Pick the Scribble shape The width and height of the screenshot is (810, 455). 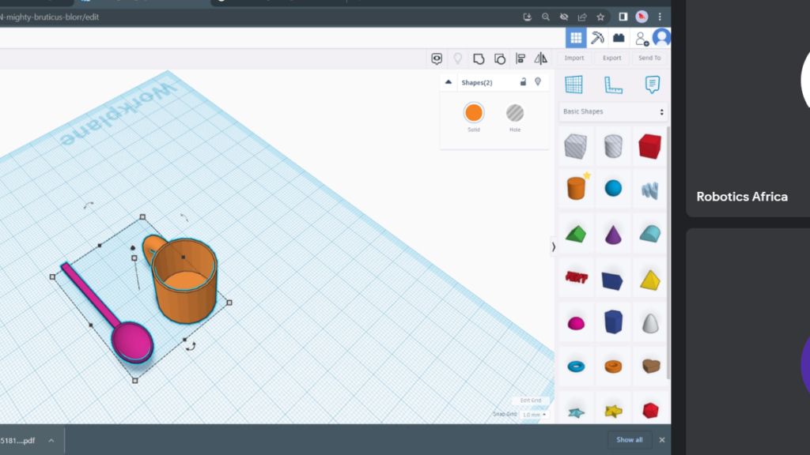pyautogui.click(x=650, y=190)
